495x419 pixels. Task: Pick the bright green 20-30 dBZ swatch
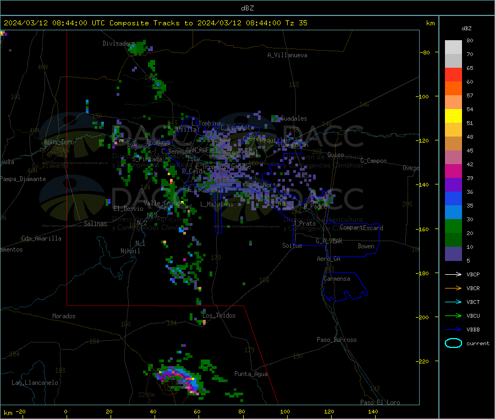(453, 226)
